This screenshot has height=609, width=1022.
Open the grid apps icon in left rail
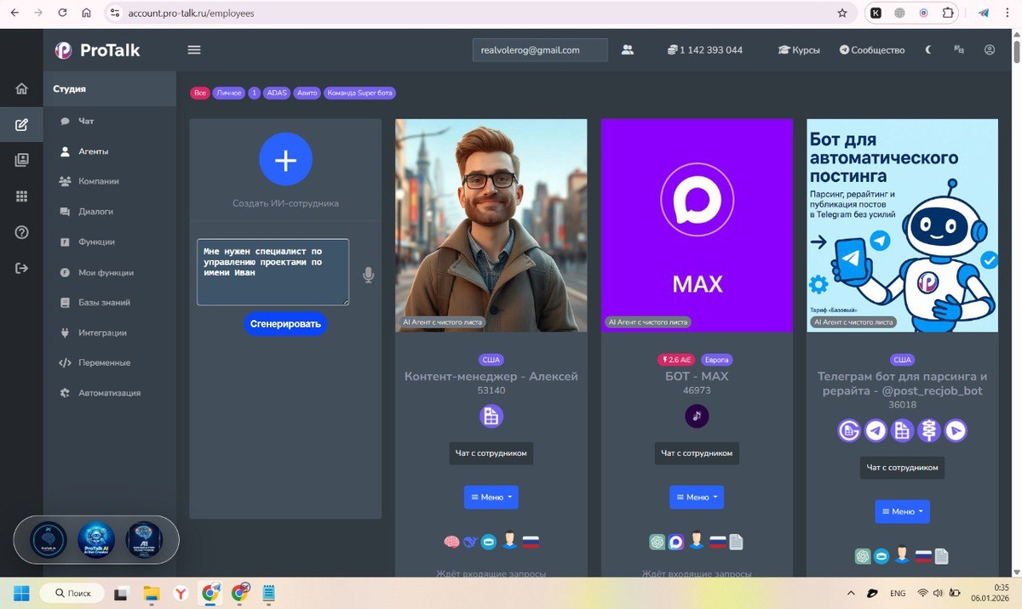pyautogui.click(x=22, y=196)
